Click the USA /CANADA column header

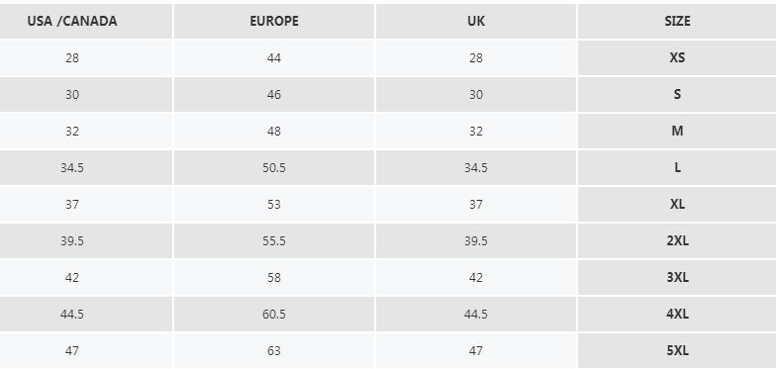coord(72,22)
